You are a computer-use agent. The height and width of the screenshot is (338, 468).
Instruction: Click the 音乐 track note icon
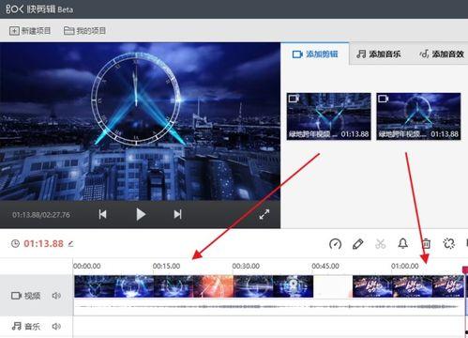tap(16, 326)
